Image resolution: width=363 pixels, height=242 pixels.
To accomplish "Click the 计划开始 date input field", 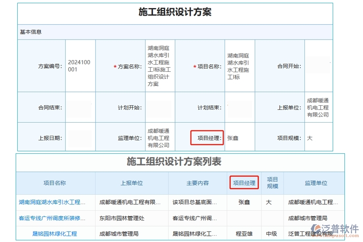I will 160,107.
